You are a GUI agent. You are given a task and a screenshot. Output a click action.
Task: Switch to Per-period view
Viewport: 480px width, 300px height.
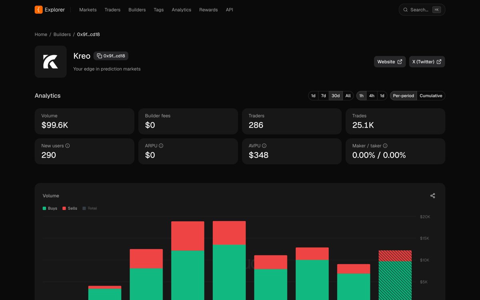[403, 96]
